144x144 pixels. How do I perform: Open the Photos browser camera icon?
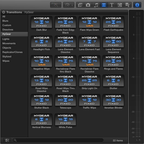(x=88, y=5)
